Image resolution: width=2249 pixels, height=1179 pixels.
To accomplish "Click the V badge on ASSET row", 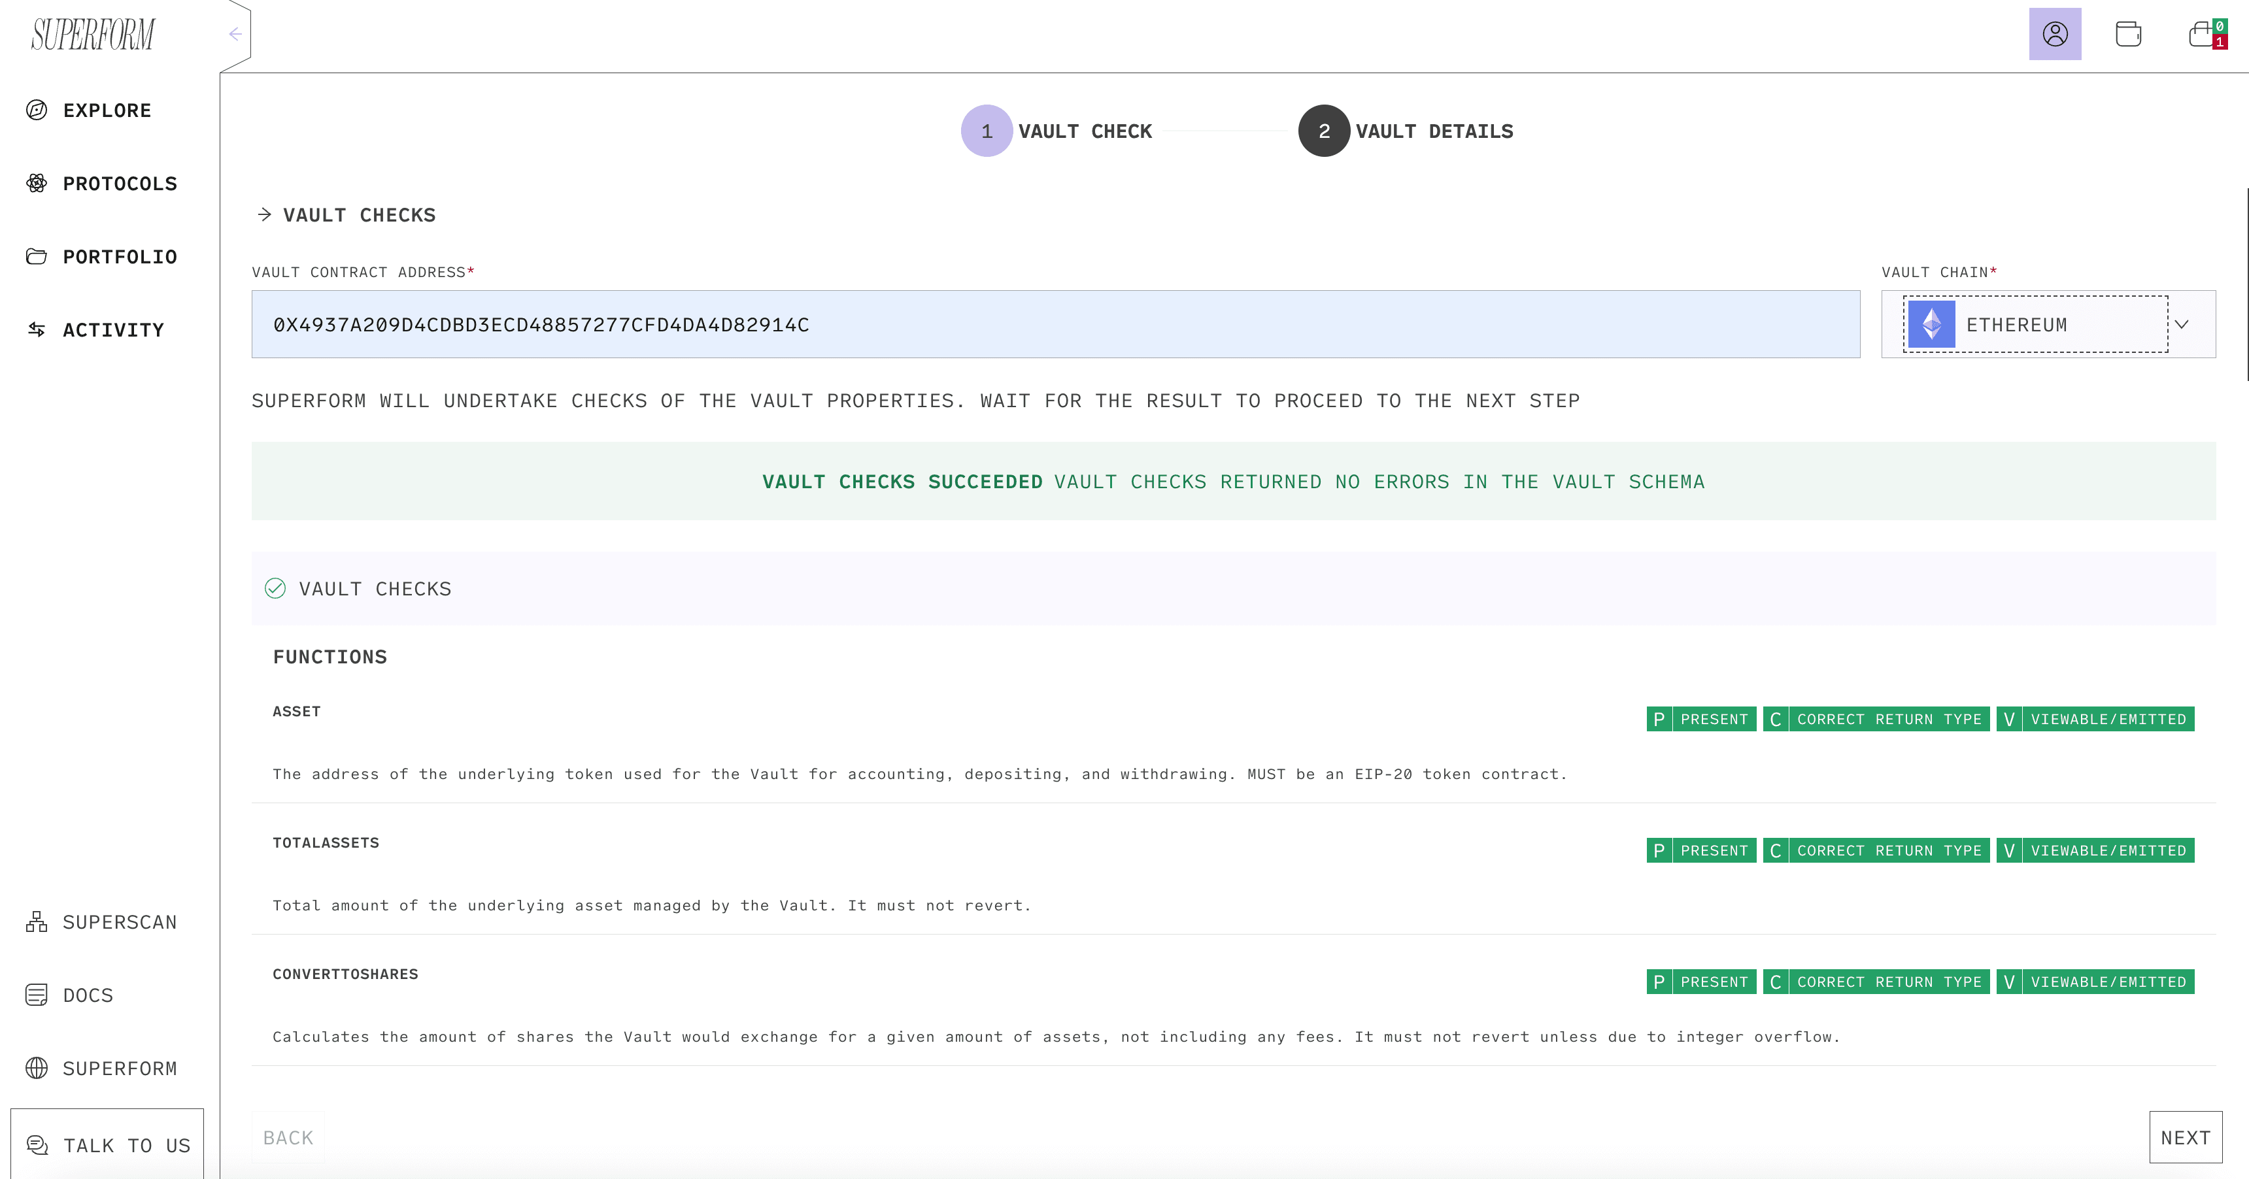I will tap(2009, 719).
